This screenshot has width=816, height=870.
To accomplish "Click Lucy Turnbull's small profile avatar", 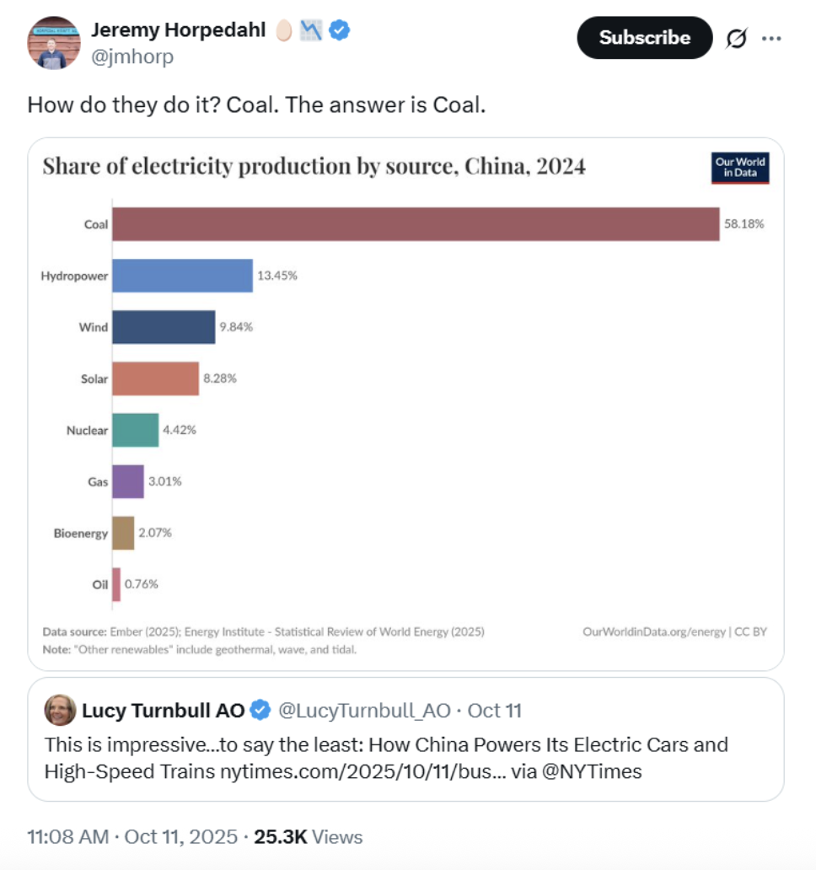I will click(60, 710).
